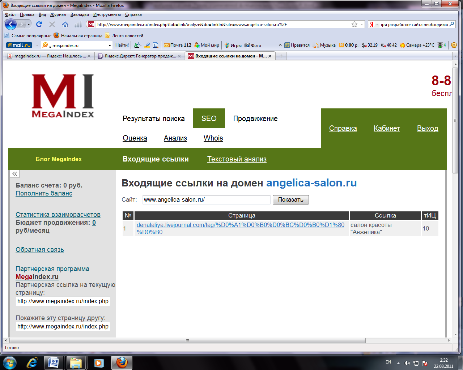This screenshot has height=370, width=463.
Task: Open the denataliya.livejournal.com page link
Action: click(241, 228)
